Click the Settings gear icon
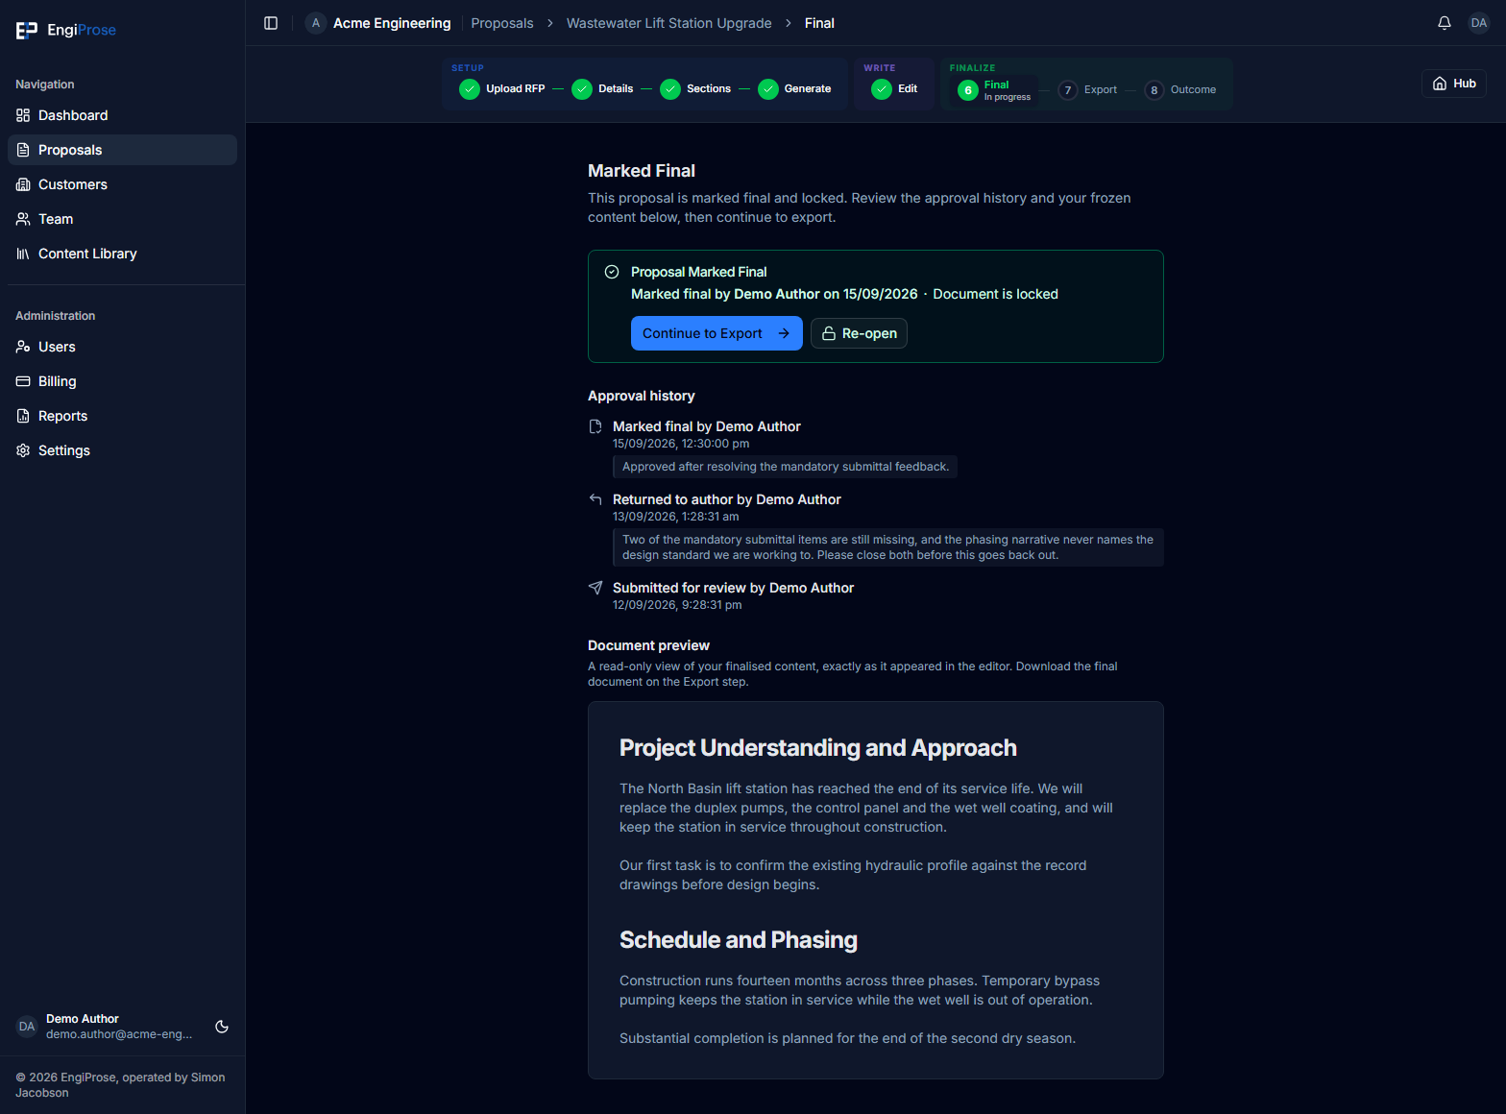The height and width of the screenshot is (1114, 1506). click(23, 450)
